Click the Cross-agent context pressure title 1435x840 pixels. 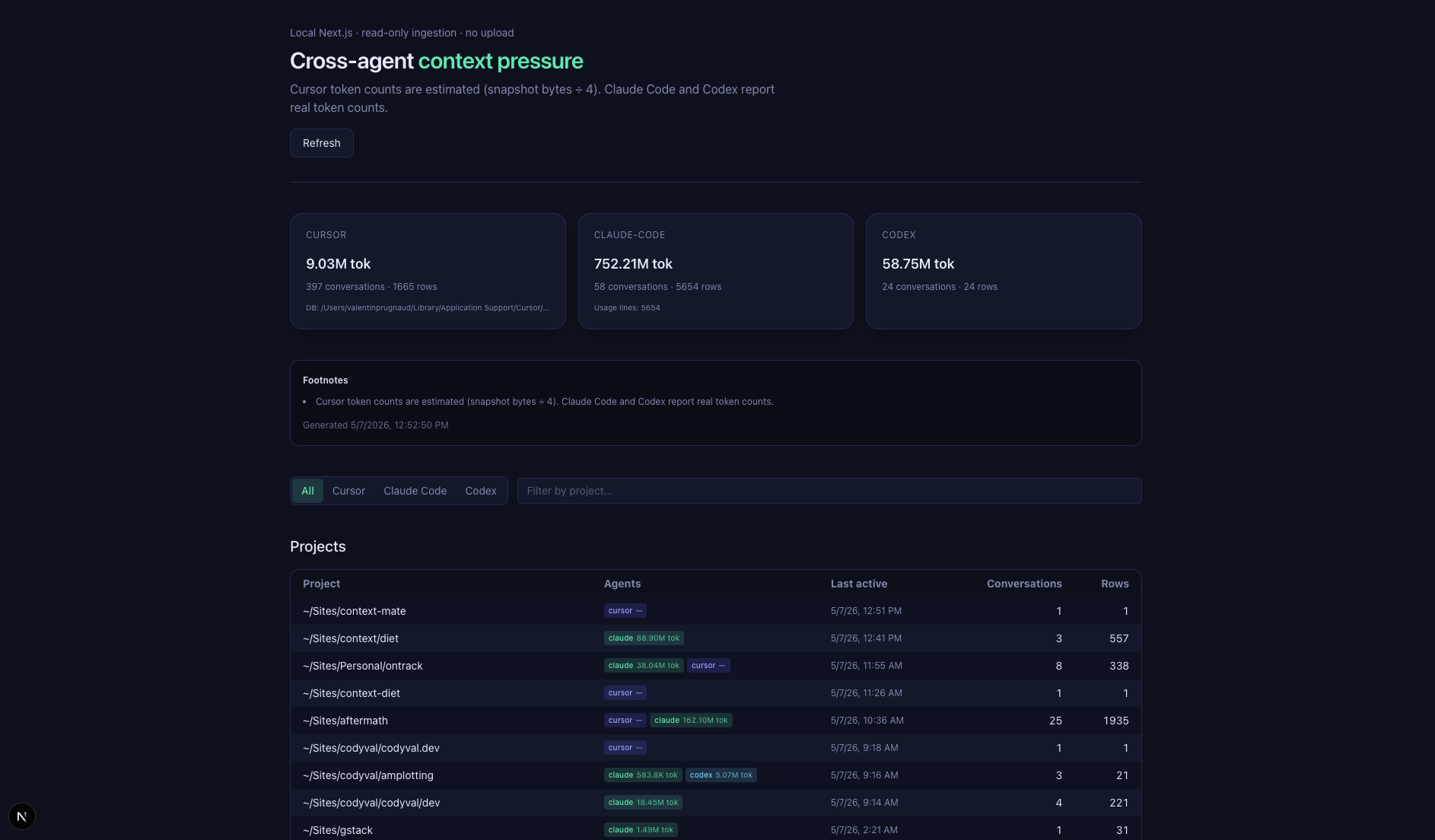(x=437, y=61)
